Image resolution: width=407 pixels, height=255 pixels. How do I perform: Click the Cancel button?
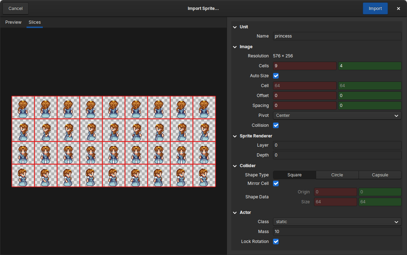click(x=15, y=8)
